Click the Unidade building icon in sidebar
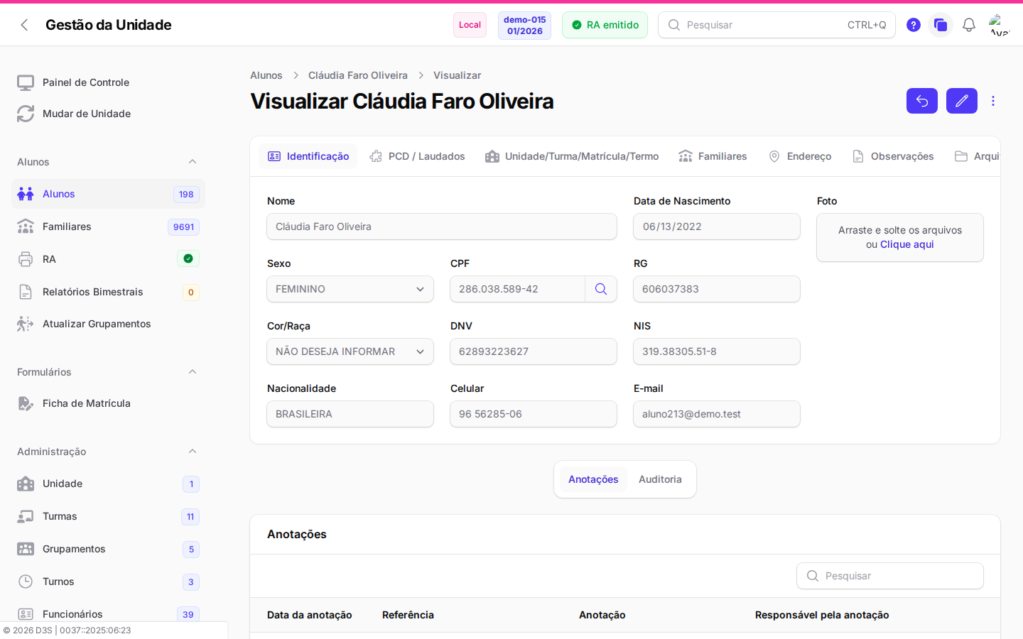Screen dimensions: 1023x639 26,484
